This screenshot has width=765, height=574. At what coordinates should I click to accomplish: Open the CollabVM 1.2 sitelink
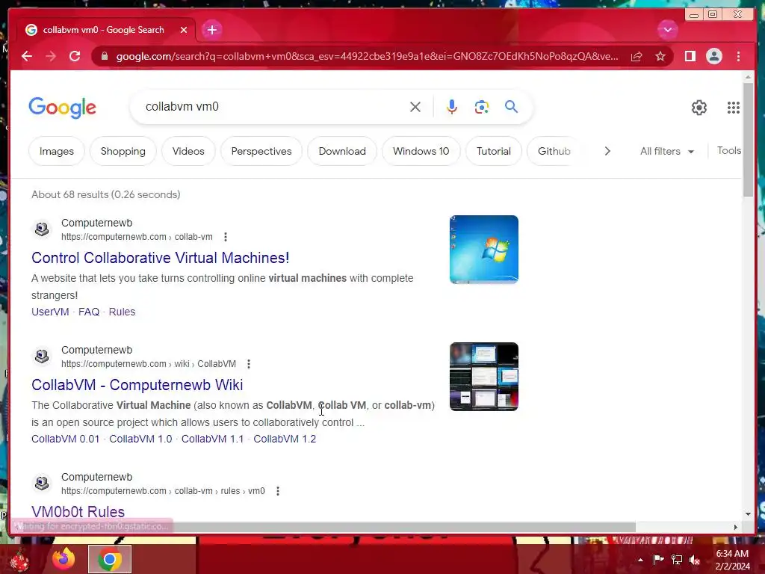(x=285, y=439)
